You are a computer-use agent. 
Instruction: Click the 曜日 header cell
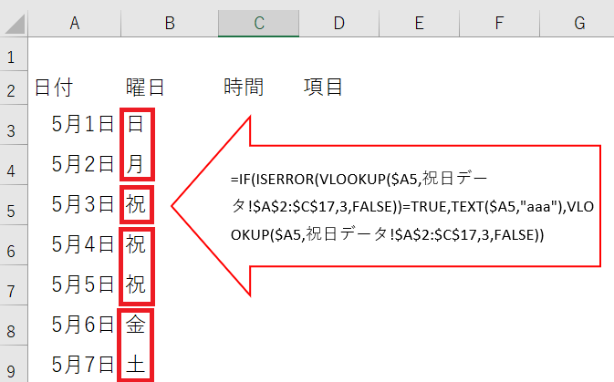170,88
